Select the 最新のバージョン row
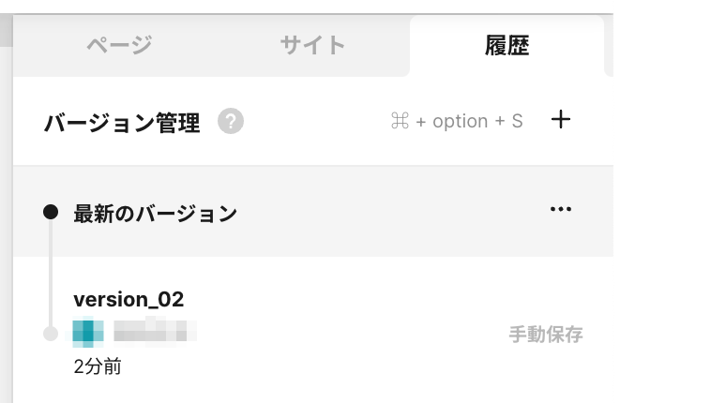This screenshot has height=403, width=726. [313, 212]
